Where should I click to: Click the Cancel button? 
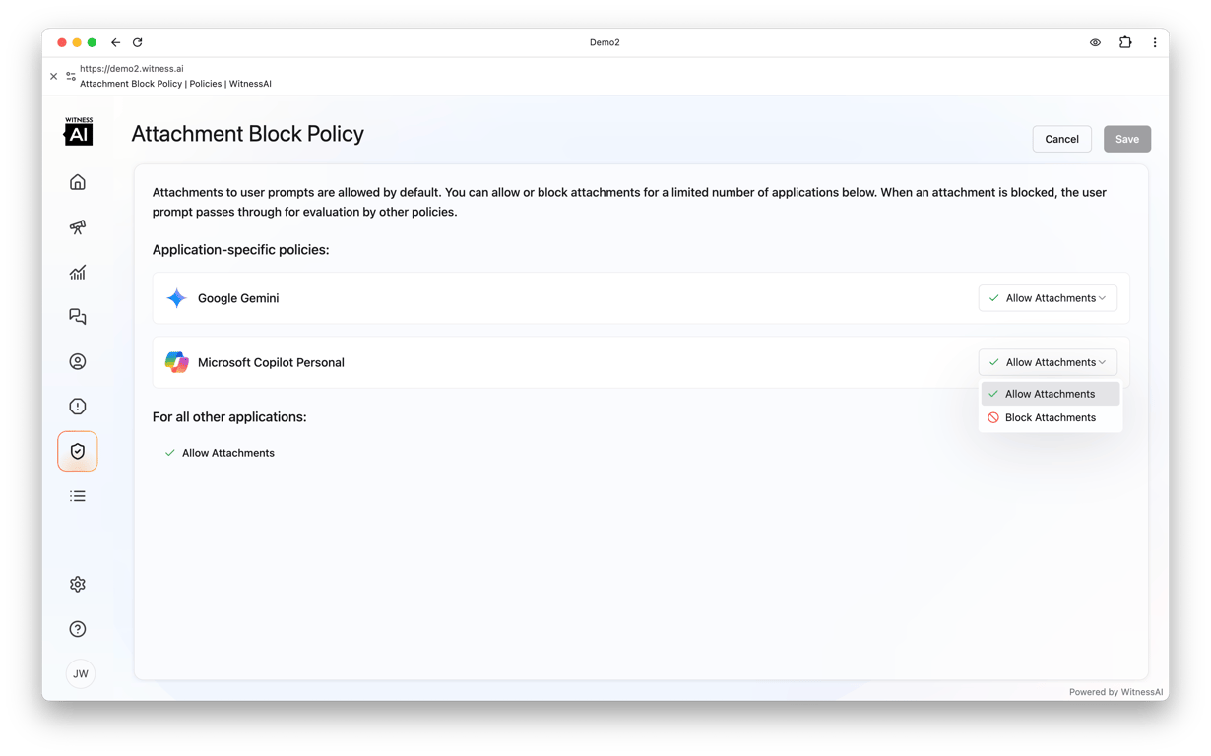click(x=1061, y=139)
